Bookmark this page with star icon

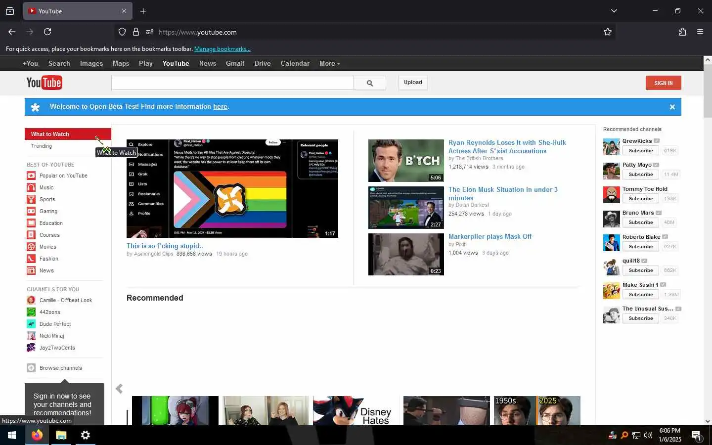[x=608, y=32]
